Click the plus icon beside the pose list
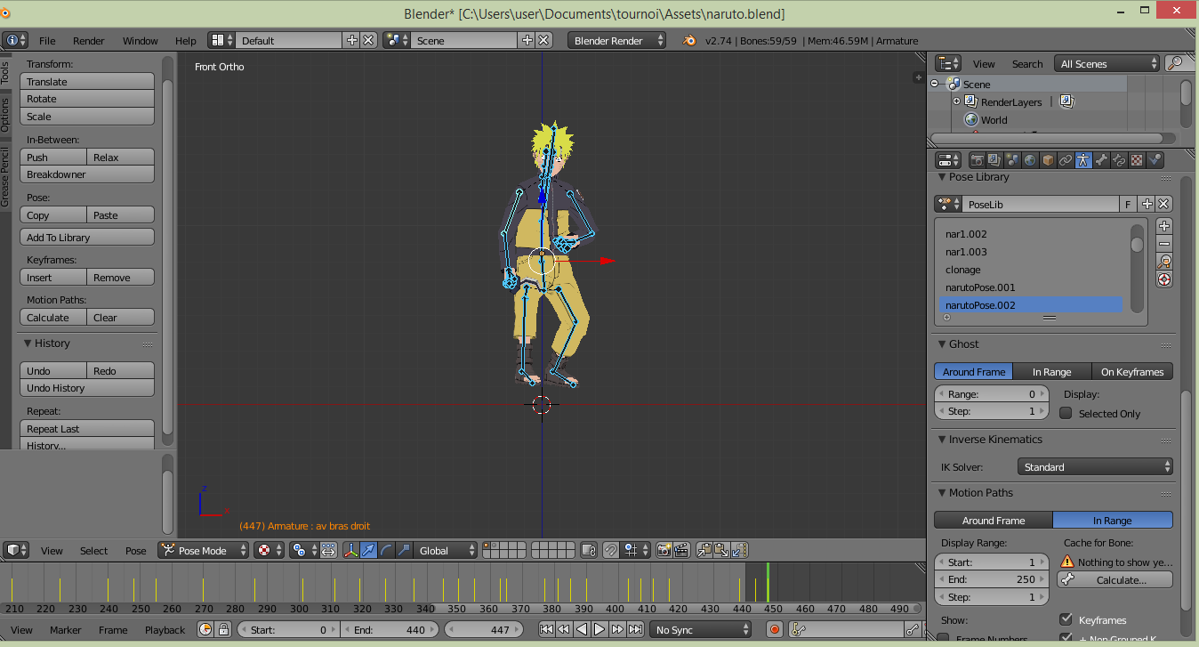The height and width of the screenshot is (647, 1199). [x=1163, y=226]
